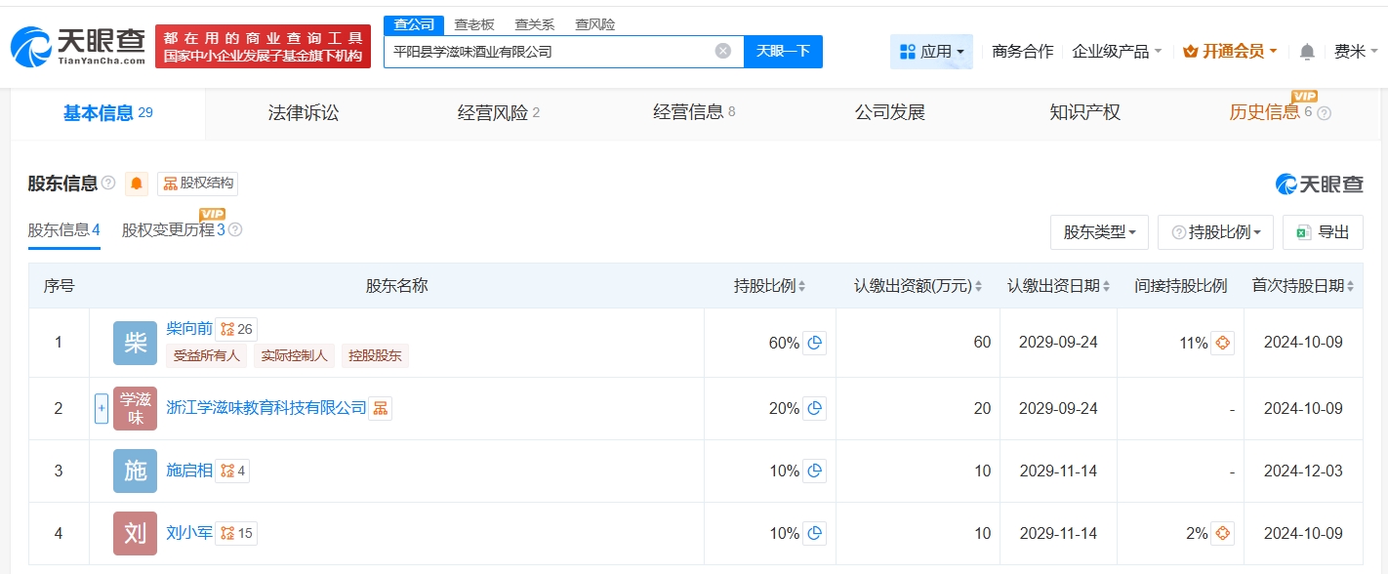Open pie chart icon for 柴向前's 60% share

coord(814,343)
